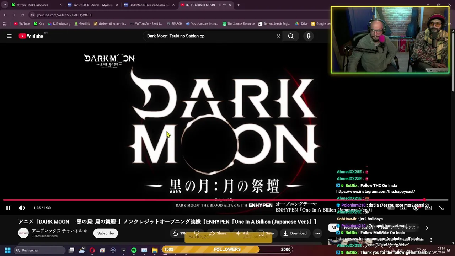Image resolution: width=455 pixels, height=256 pixels.
Task: Open the tab search dropdown
Action: tap(5, 5)
